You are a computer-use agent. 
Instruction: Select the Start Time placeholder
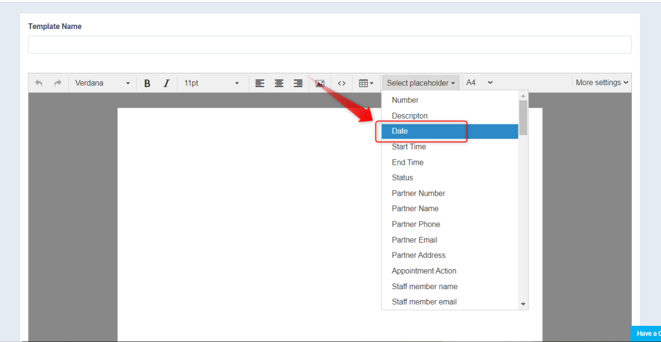click(x=450, y=146)
